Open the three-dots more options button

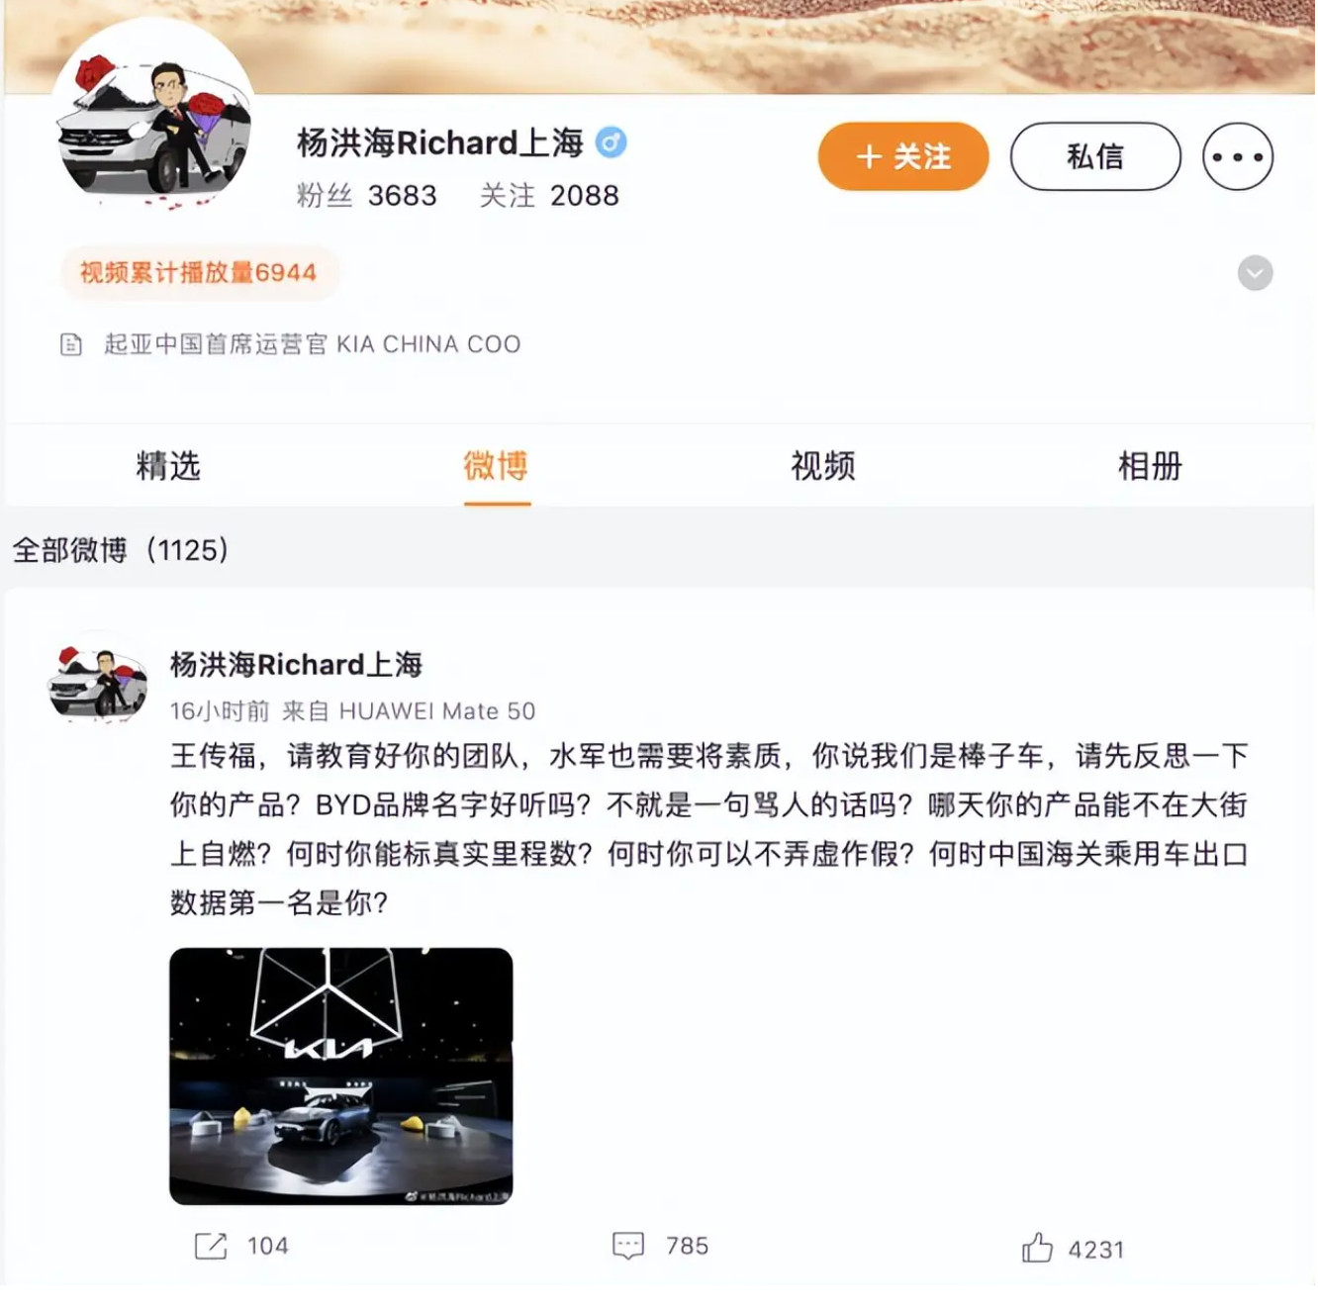1238,156
